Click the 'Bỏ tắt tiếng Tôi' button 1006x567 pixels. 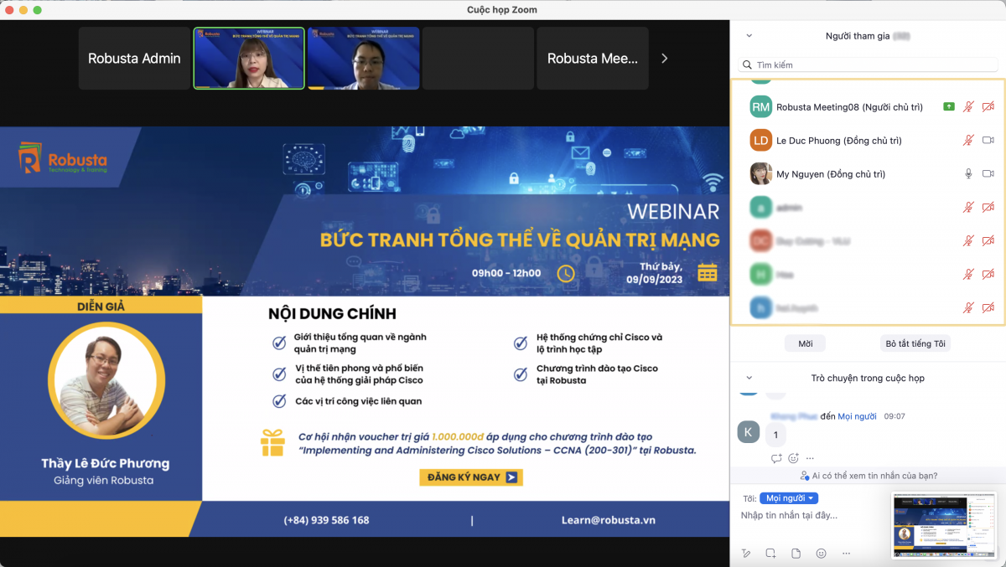tap(915, 343)
